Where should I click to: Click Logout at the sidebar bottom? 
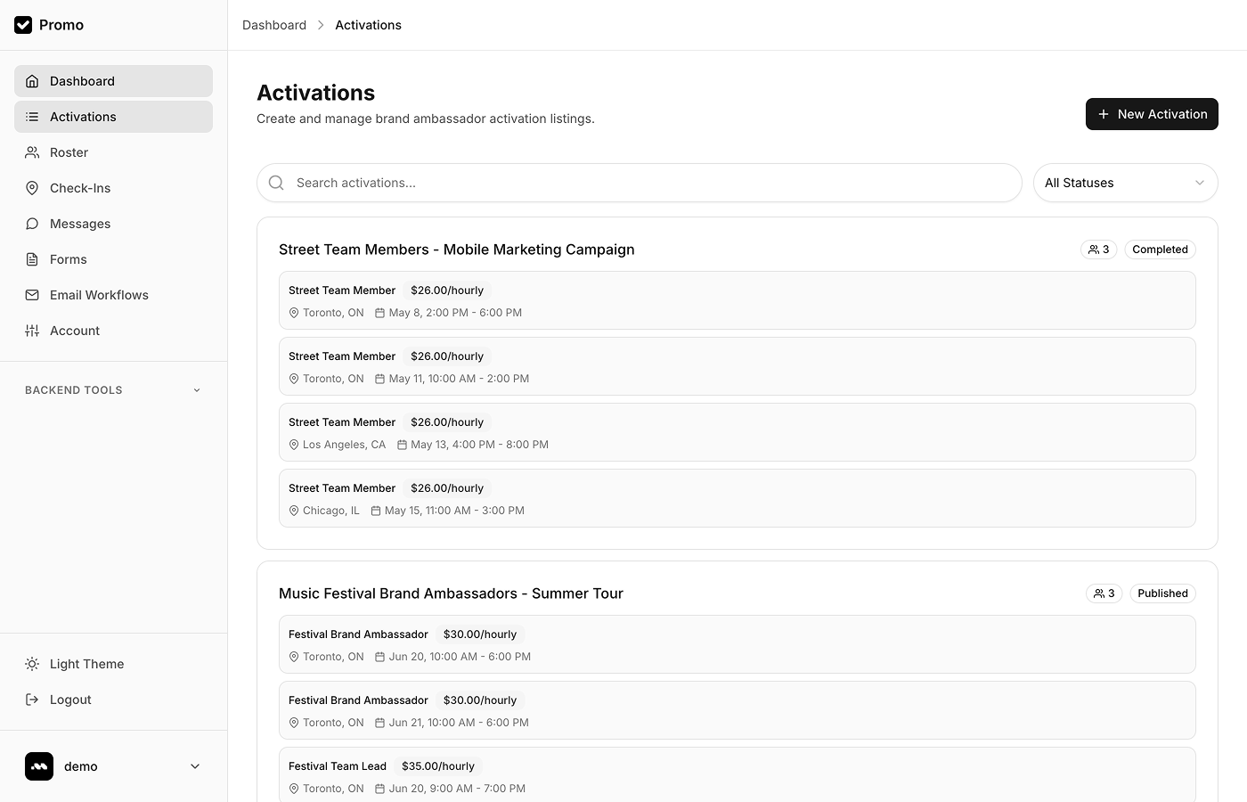(69, 700)
